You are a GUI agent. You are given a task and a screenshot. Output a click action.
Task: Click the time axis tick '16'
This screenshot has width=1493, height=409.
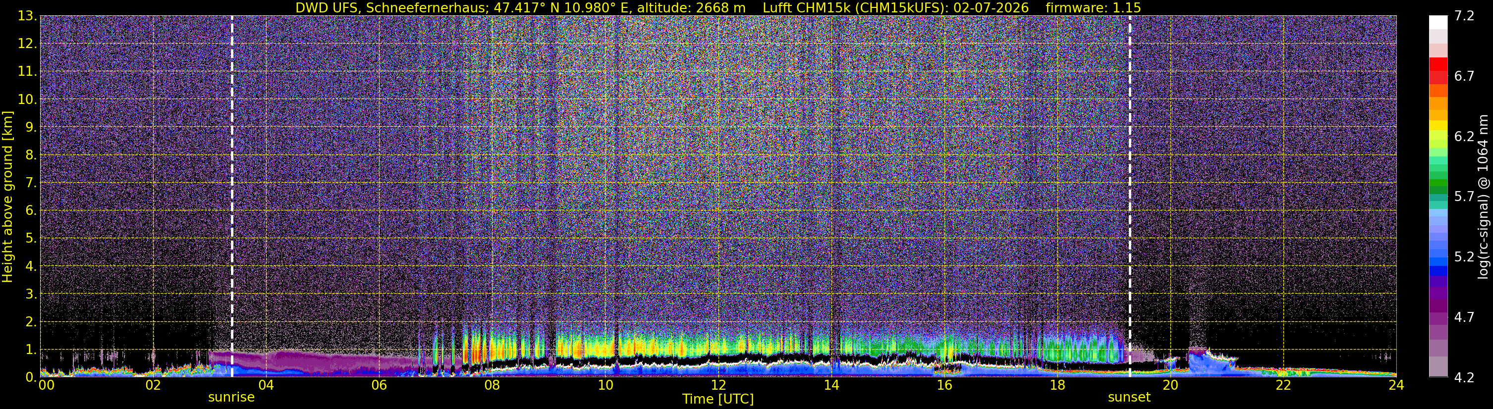pos(944,385)
